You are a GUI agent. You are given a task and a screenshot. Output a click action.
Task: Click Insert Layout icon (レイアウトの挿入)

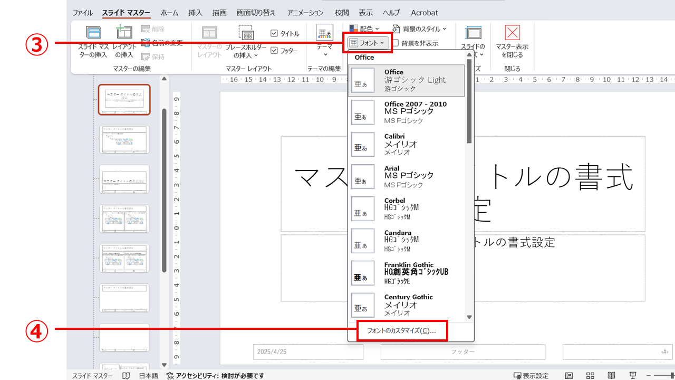coord(124,32)
